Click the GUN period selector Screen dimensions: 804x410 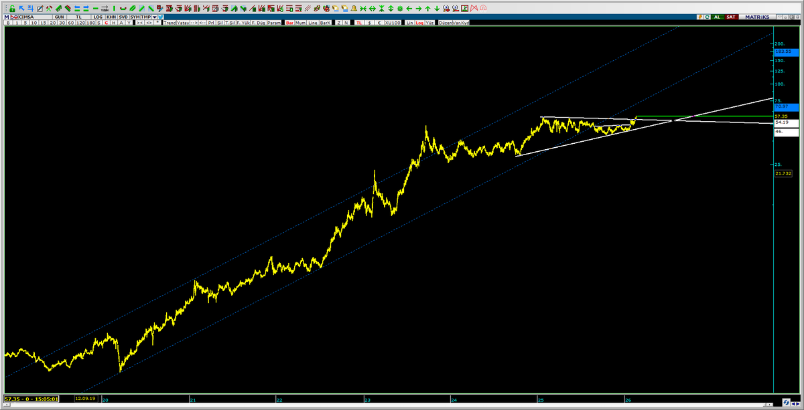point(60,16)
